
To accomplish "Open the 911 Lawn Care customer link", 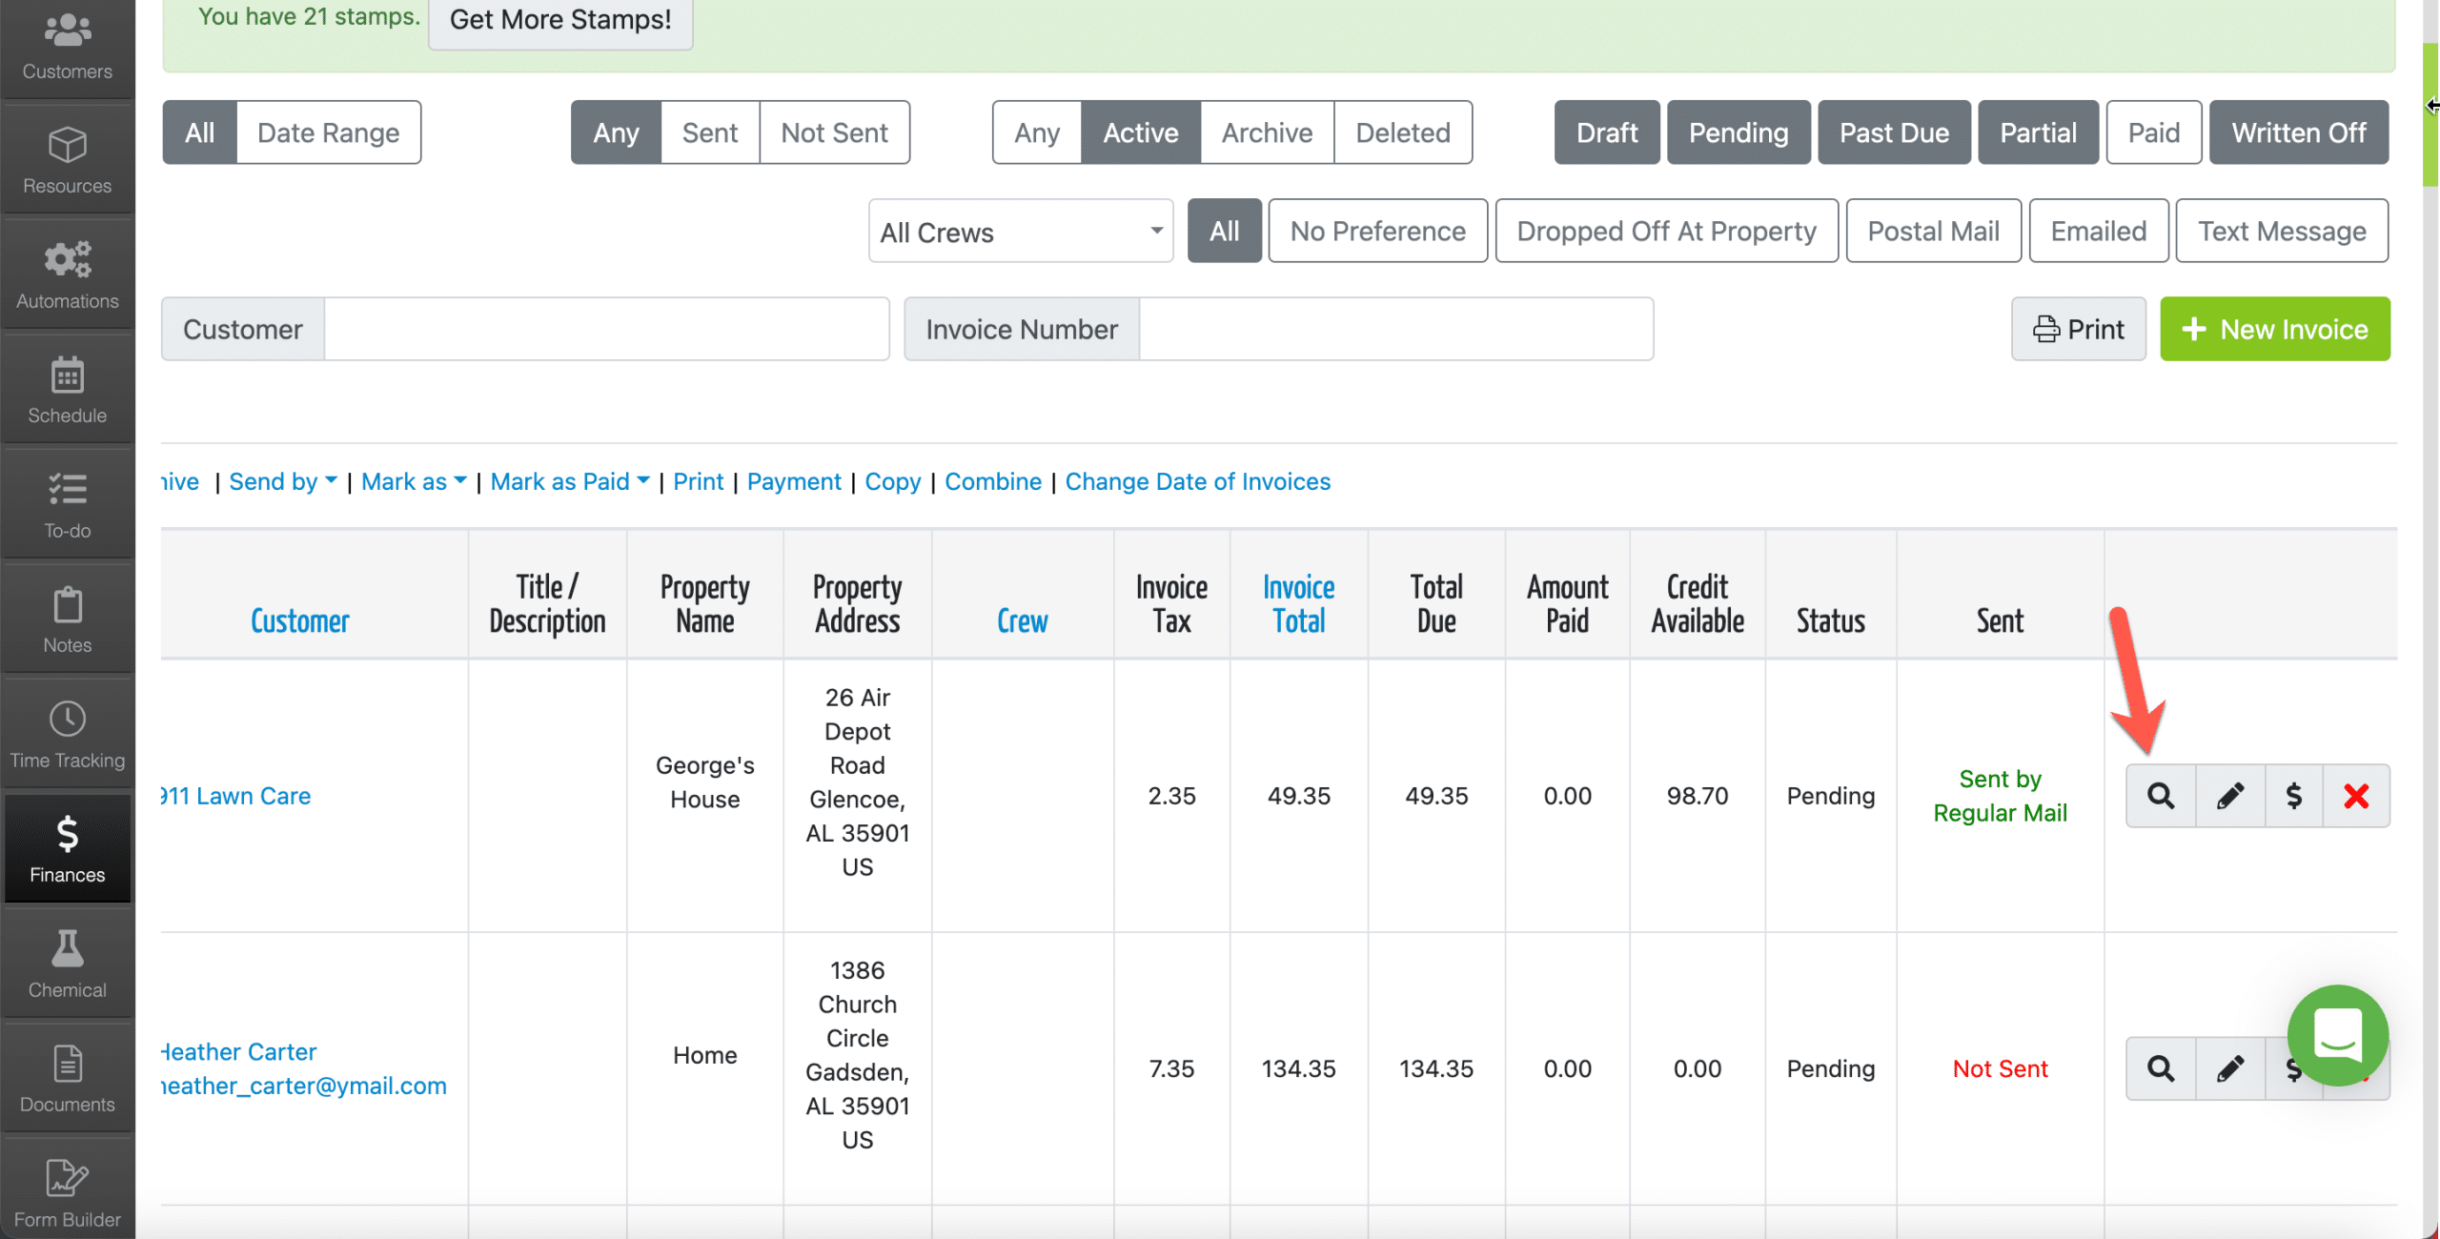I will [x=236, y=796].
